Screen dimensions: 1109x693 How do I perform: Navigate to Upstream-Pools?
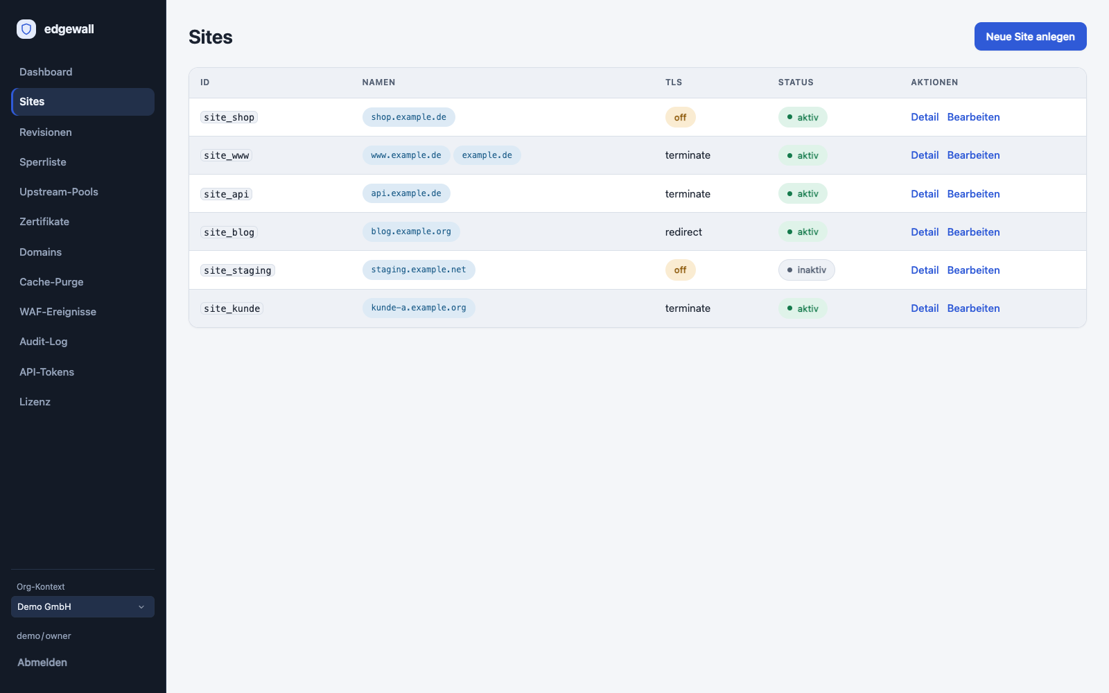[x=82, y=192]
